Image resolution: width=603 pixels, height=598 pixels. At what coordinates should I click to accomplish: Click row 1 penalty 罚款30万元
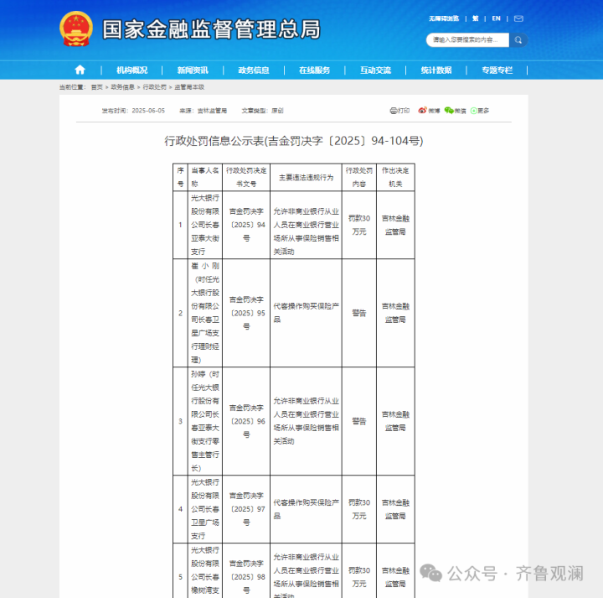pyautogui.click(x=359, y=225)
